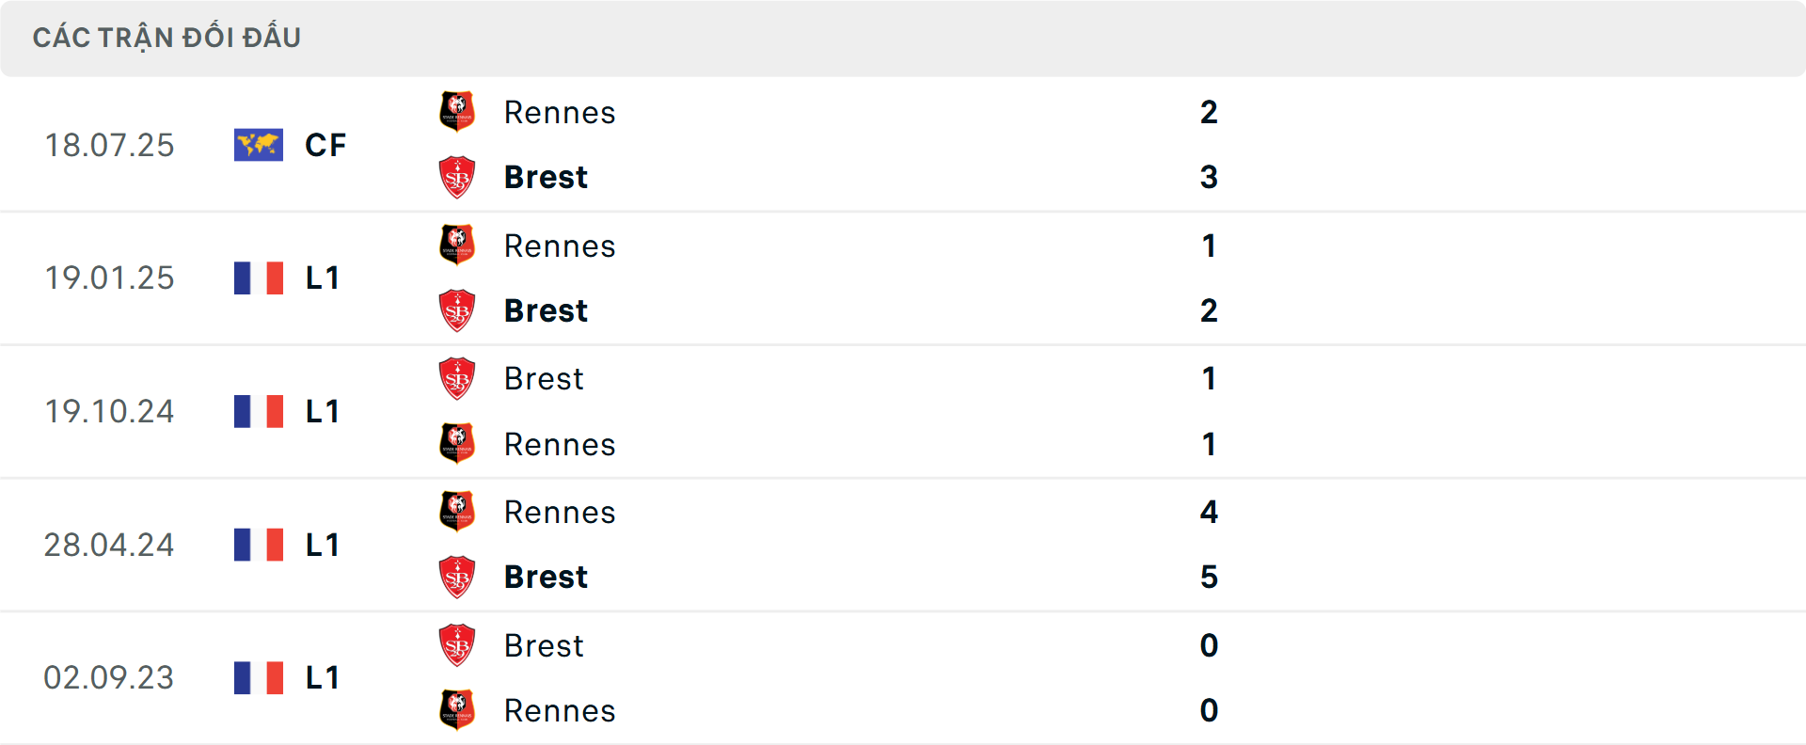Click the date 28.04.24
1806x745 pixels.
[109, 545]
